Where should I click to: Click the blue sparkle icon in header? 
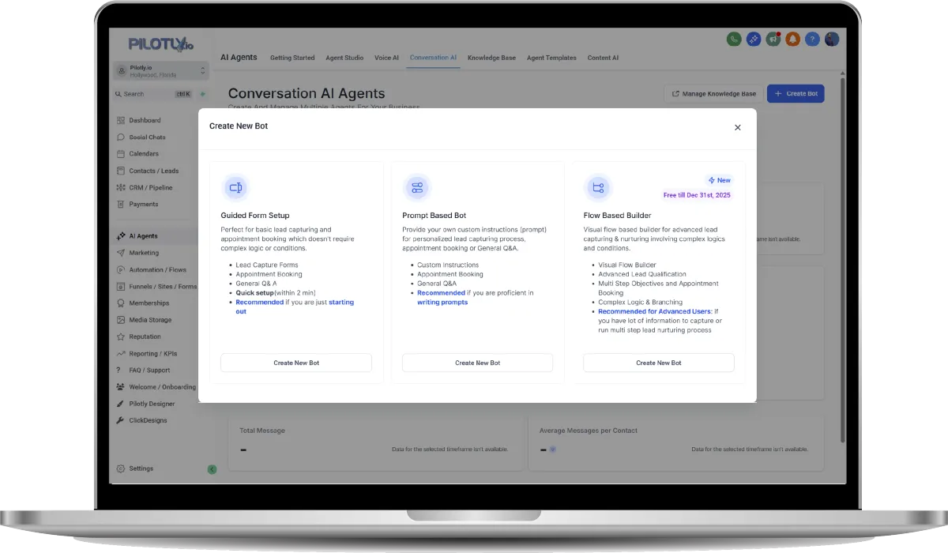point(754,39)
